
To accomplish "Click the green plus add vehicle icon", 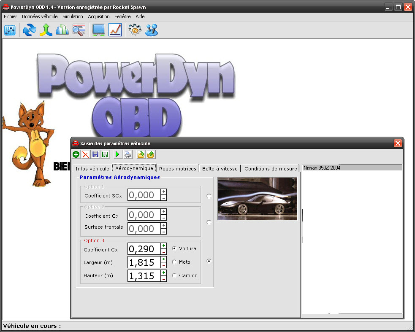I will 76,154.
